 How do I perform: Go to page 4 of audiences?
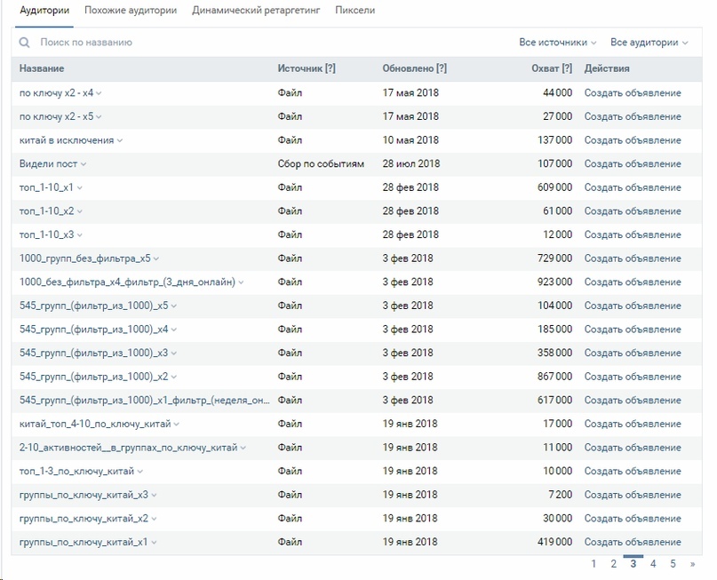click(653, 564)
